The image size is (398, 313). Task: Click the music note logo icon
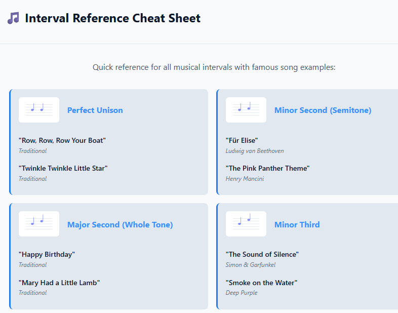point(13,19)
